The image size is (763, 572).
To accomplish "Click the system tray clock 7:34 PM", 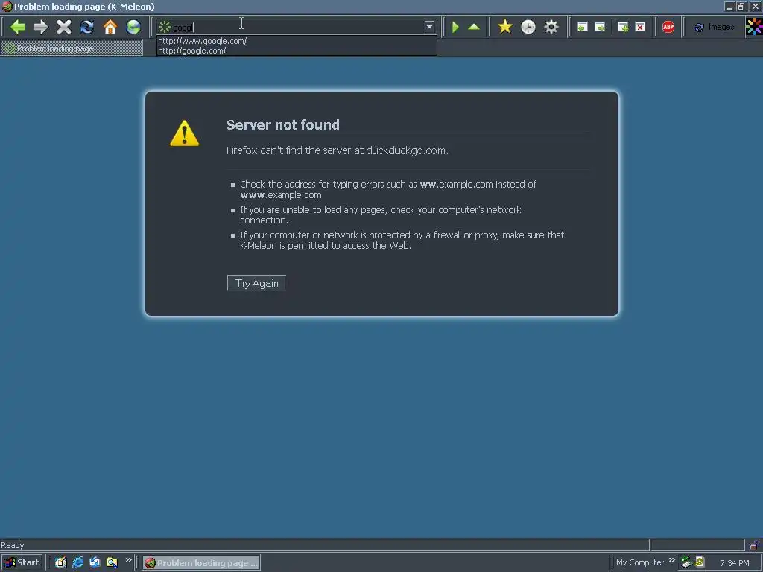I will click(x=734, y=563).
